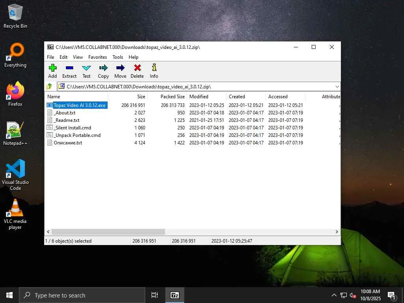Open Notepad++ desktop shortcut
This screenshot has height=303, width=404.
[x=15, y=133]
